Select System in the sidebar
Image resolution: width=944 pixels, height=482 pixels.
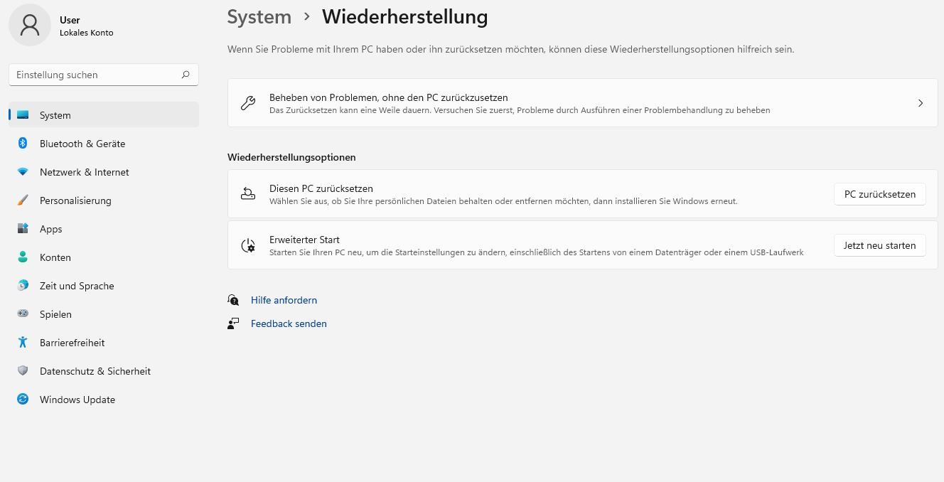click(55, 115)
